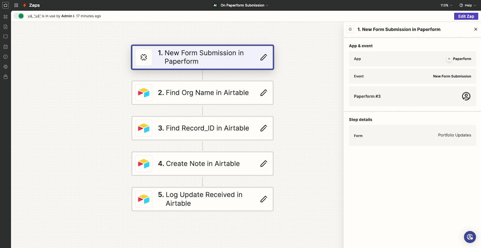Click Paperform icon in panel header
Viewport: 481px width, 248px height.
[350, 29]
